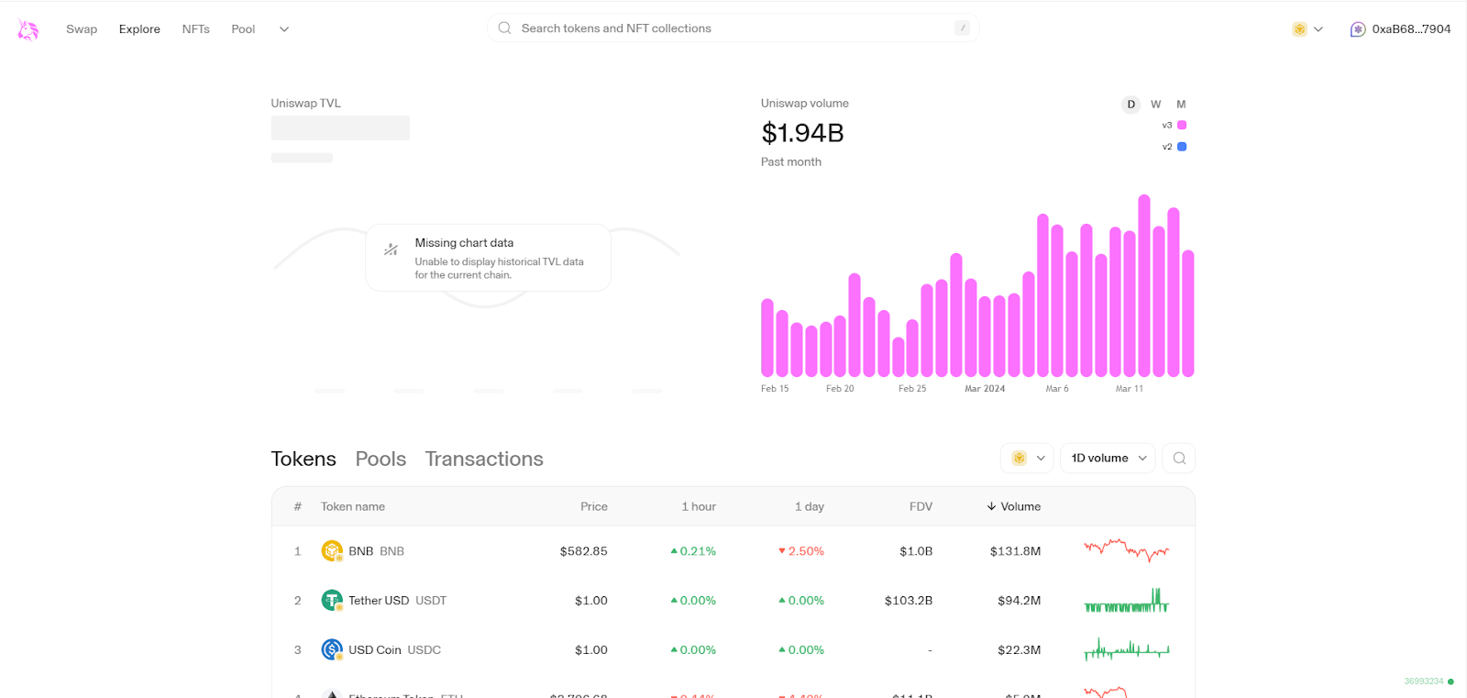Click the Tether USD token logo
Viewport: 1467px width, 698px height.
point(332,601)
